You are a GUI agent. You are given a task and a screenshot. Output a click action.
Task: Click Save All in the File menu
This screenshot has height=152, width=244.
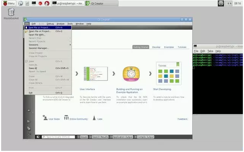pyautogui.click(x=33, y=68)
